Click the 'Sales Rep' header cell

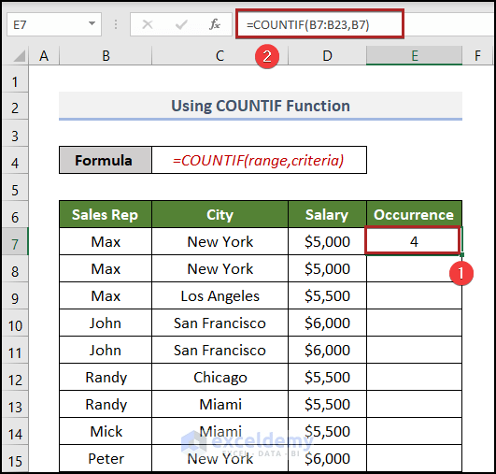point(106,214)
